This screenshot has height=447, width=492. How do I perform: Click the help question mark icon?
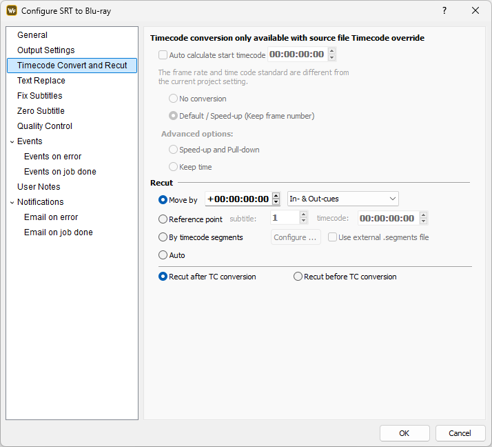pos(444,10)
